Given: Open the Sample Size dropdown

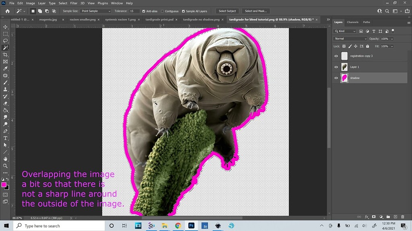Looking at the screenshot, I should pyautogui.click(x=96, y=11).
